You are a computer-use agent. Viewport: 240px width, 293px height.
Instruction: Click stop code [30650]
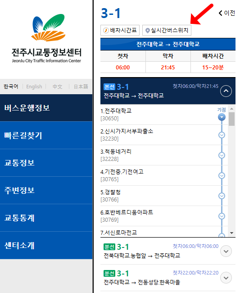tap(109, 119)
